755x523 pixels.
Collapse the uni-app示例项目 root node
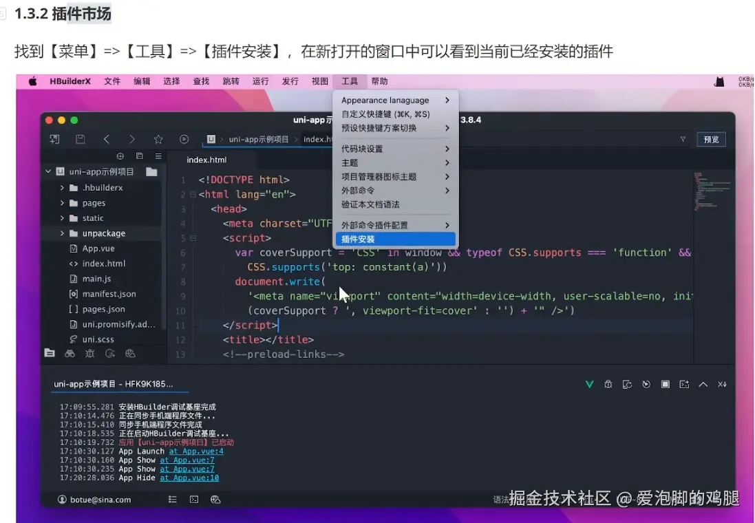(48, 171)
